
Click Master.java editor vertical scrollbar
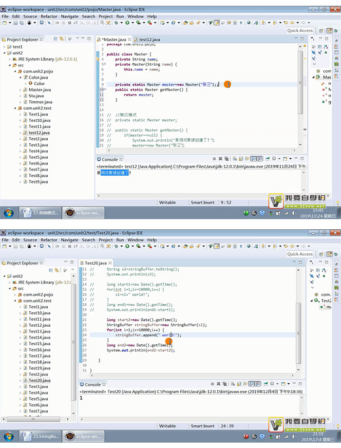point(300,83)
